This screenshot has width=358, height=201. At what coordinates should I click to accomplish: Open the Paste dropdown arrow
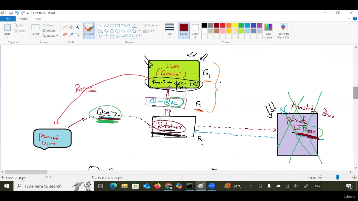pos(7,37)
